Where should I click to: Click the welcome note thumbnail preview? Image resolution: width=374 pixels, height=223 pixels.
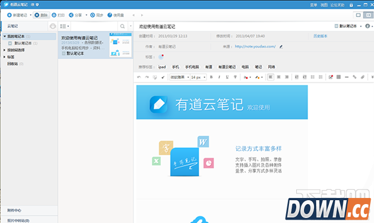pos(121,45)
